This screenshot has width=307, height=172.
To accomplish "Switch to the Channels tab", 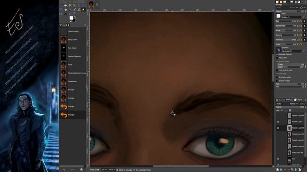I will (282, 100).
